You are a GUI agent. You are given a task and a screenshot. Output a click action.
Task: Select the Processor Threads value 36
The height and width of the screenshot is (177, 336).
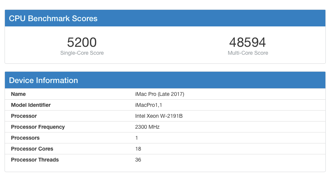coord(138,160)
